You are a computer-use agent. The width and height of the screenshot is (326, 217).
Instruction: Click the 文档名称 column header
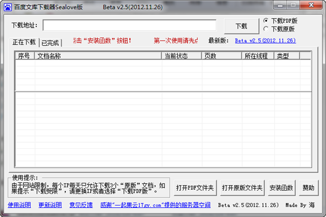tap(98, 56)
